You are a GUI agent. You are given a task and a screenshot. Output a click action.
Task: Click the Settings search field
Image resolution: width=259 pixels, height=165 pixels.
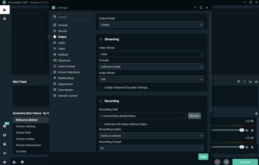(x=71, y=17)
